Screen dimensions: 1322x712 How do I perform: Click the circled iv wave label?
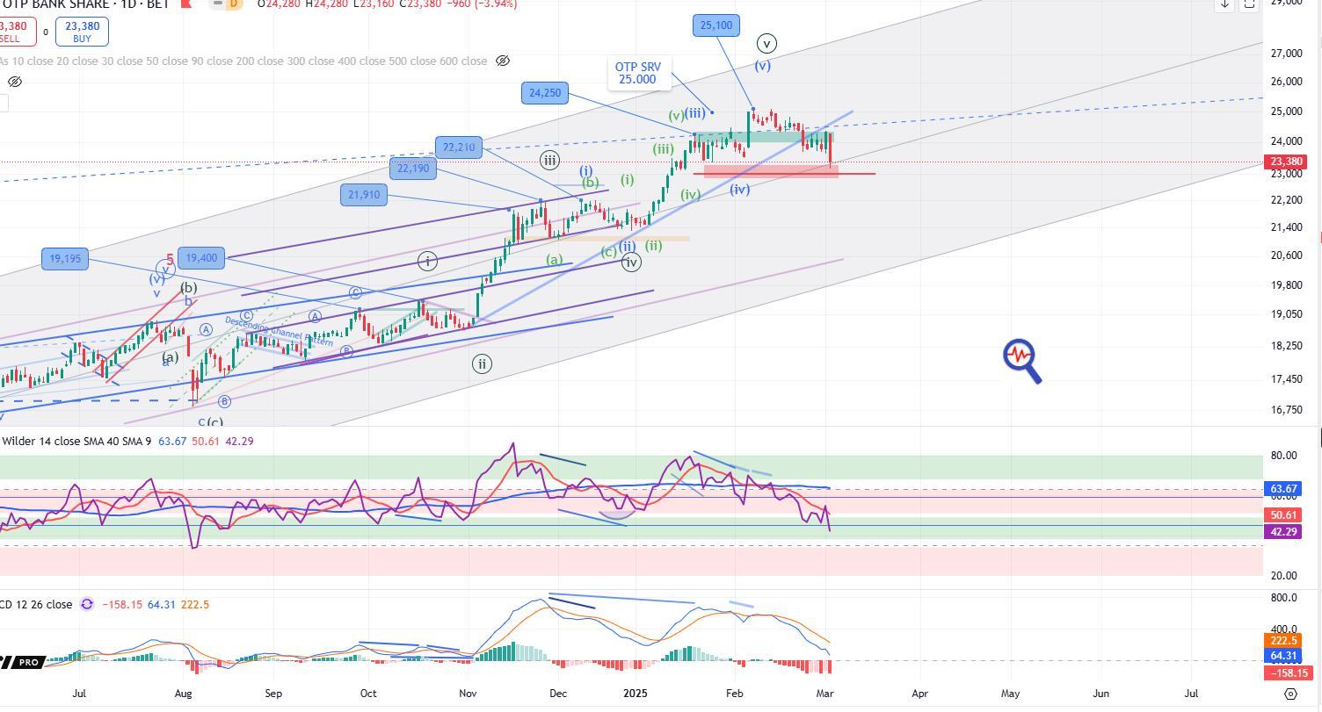tap(630, 262)
